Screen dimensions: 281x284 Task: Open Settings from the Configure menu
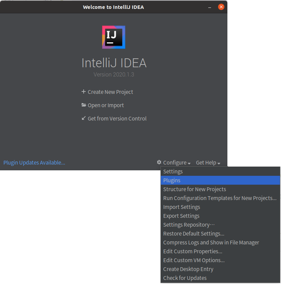pos(220,171)
